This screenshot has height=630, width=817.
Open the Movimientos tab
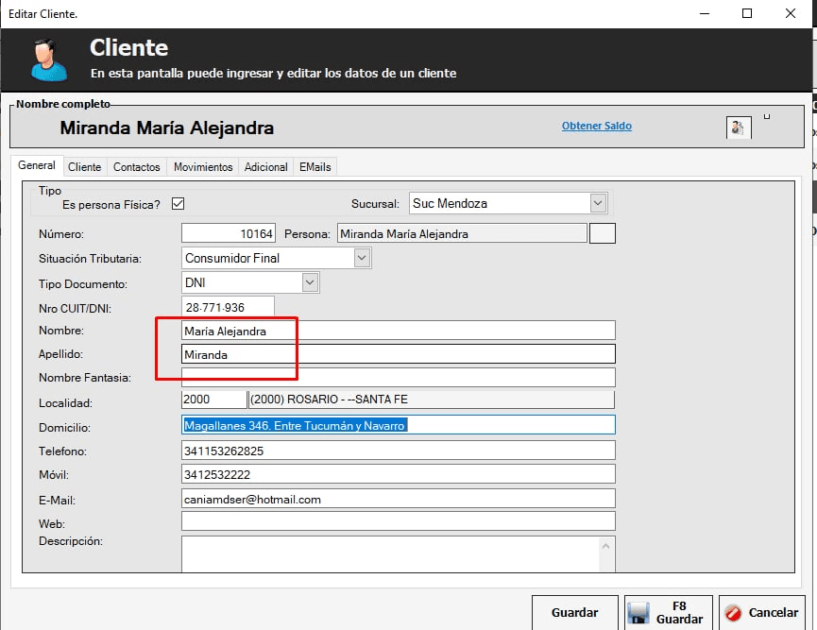[x=203, y=167]
